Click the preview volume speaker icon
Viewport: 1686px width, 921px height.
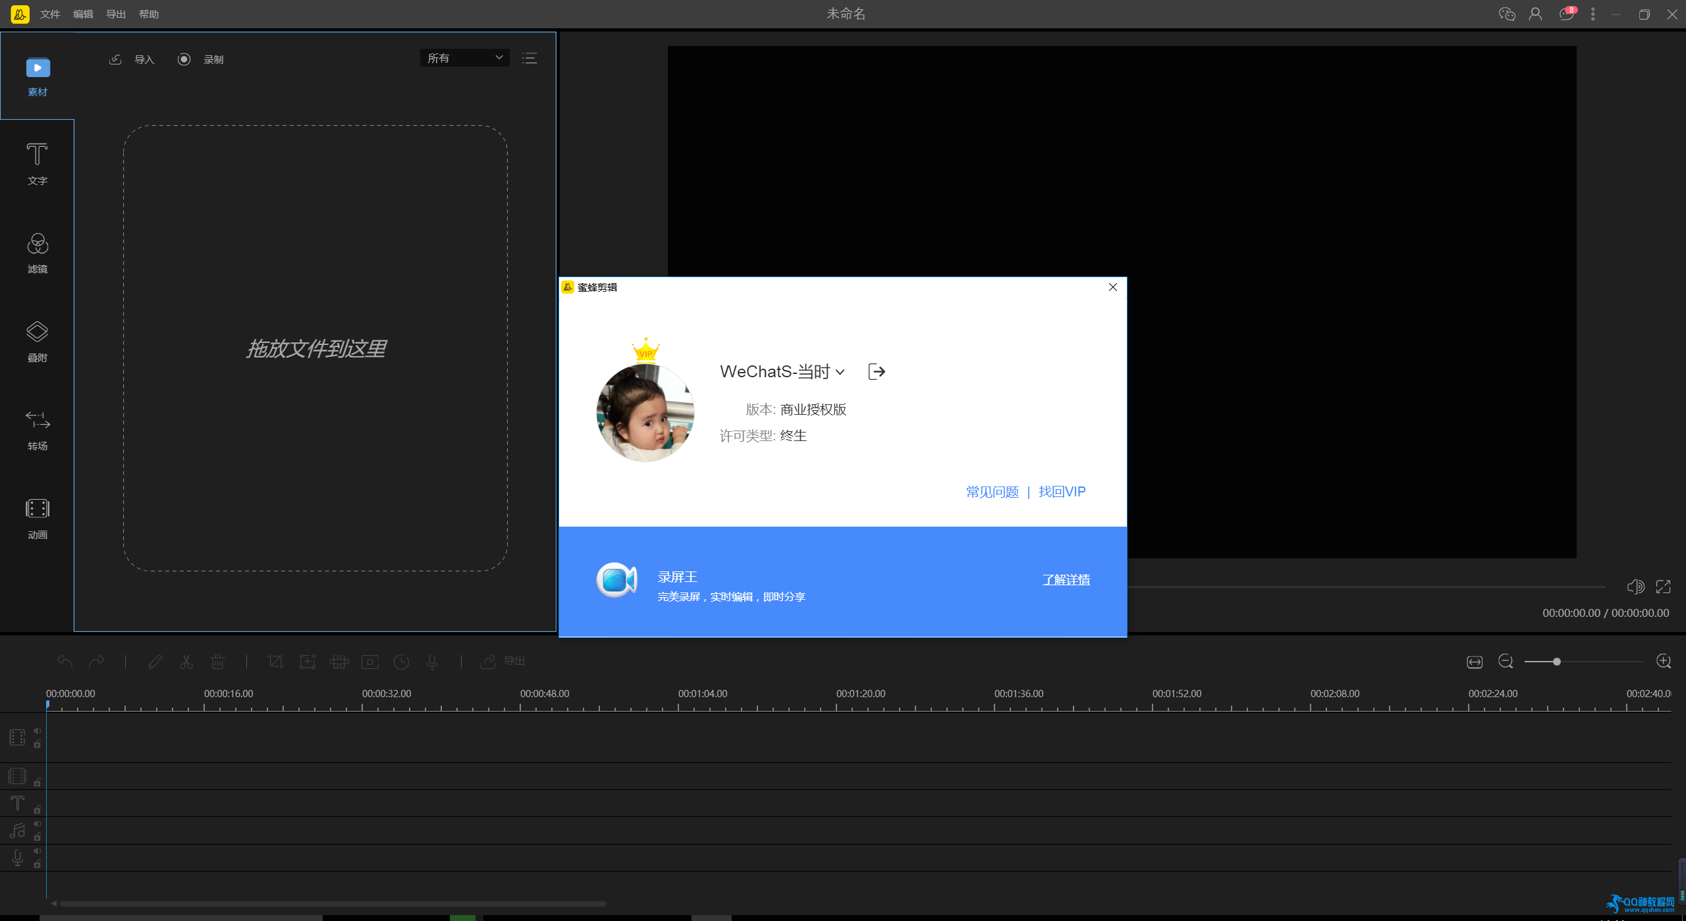(x=1635, y=586)
